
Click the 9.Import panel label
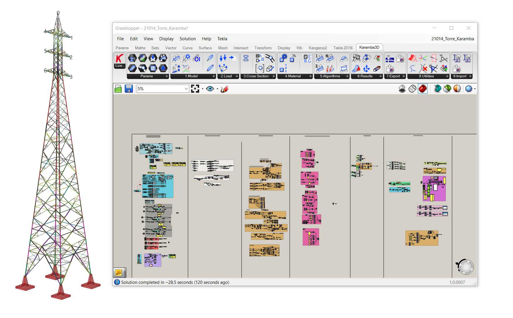pos(460,76)
